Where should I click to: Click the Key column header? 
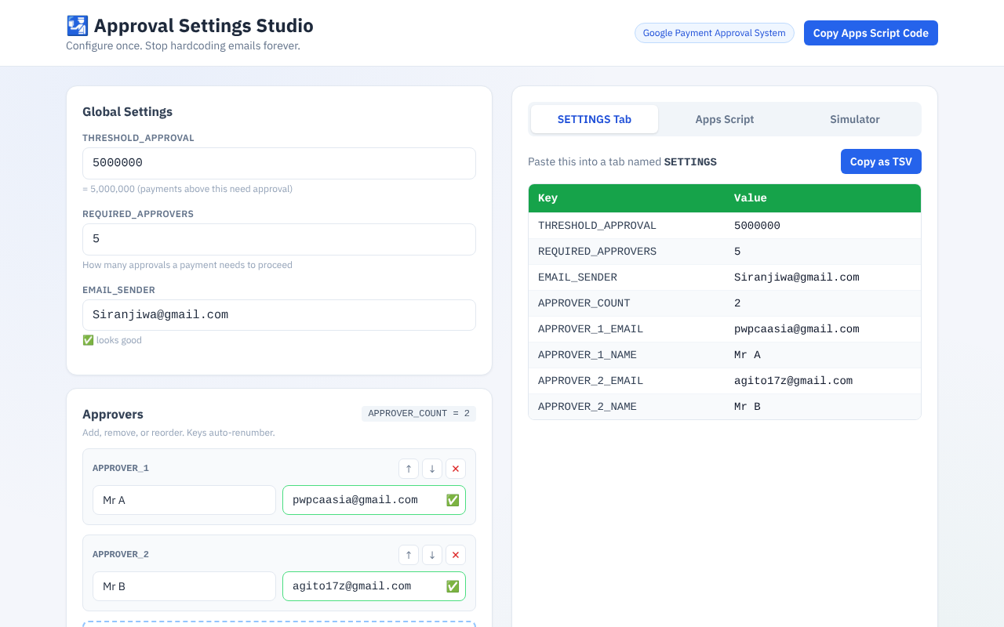[627, 198]
